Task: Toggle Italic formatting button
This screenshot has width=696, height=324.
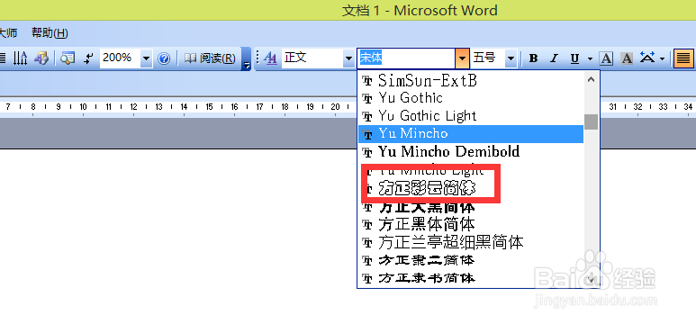Action: (553, 58)
